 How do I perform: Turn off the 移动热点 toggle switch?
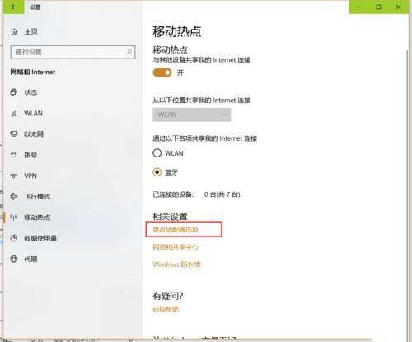tap(162, 73)
